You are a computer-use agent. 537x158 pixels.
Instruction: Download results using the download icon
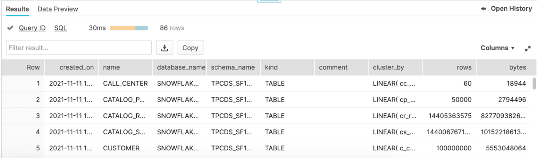[x=164, y=48]
